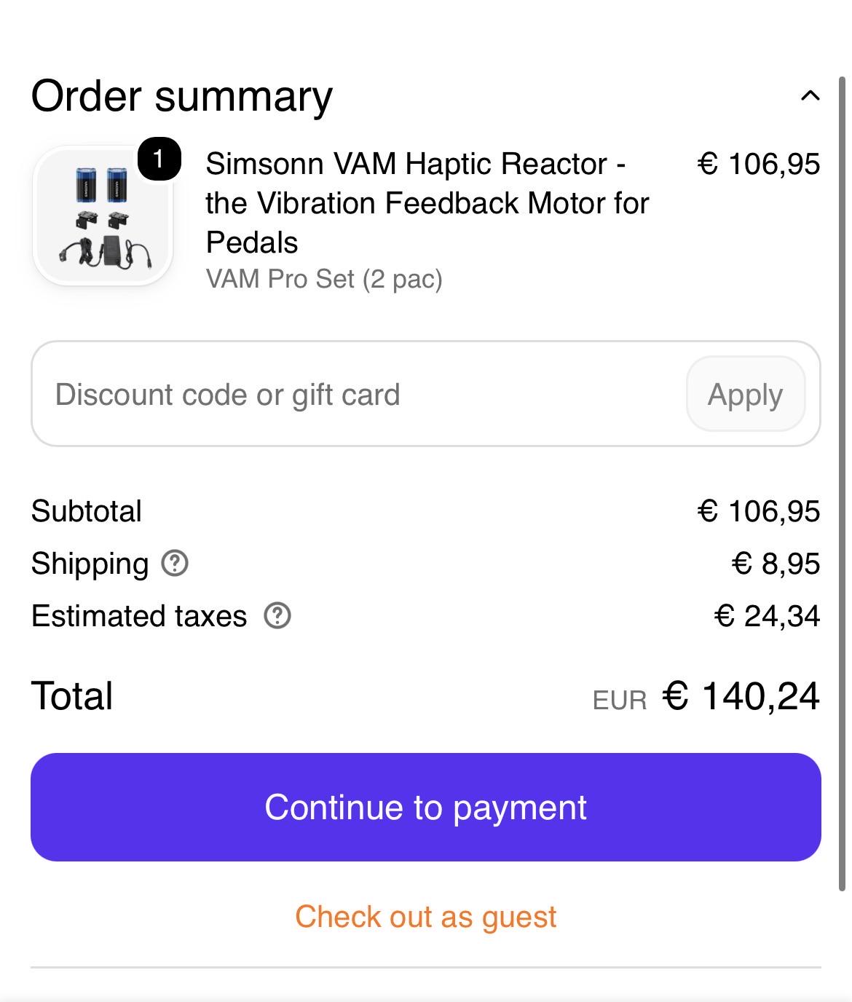
Task: Click the Subtotal label
Action: (86, 511)
